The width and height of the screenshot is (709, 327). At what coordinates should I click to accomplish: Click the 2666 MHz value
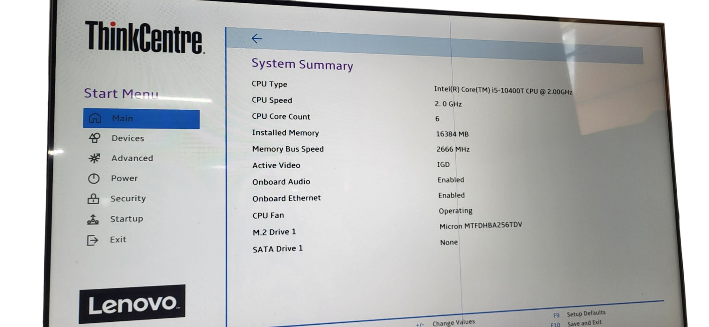click(x=453, y=149)
